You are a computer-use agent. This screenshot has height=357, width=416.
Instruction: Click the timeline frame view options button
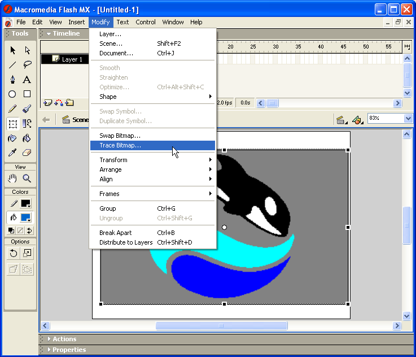point(407,47)
